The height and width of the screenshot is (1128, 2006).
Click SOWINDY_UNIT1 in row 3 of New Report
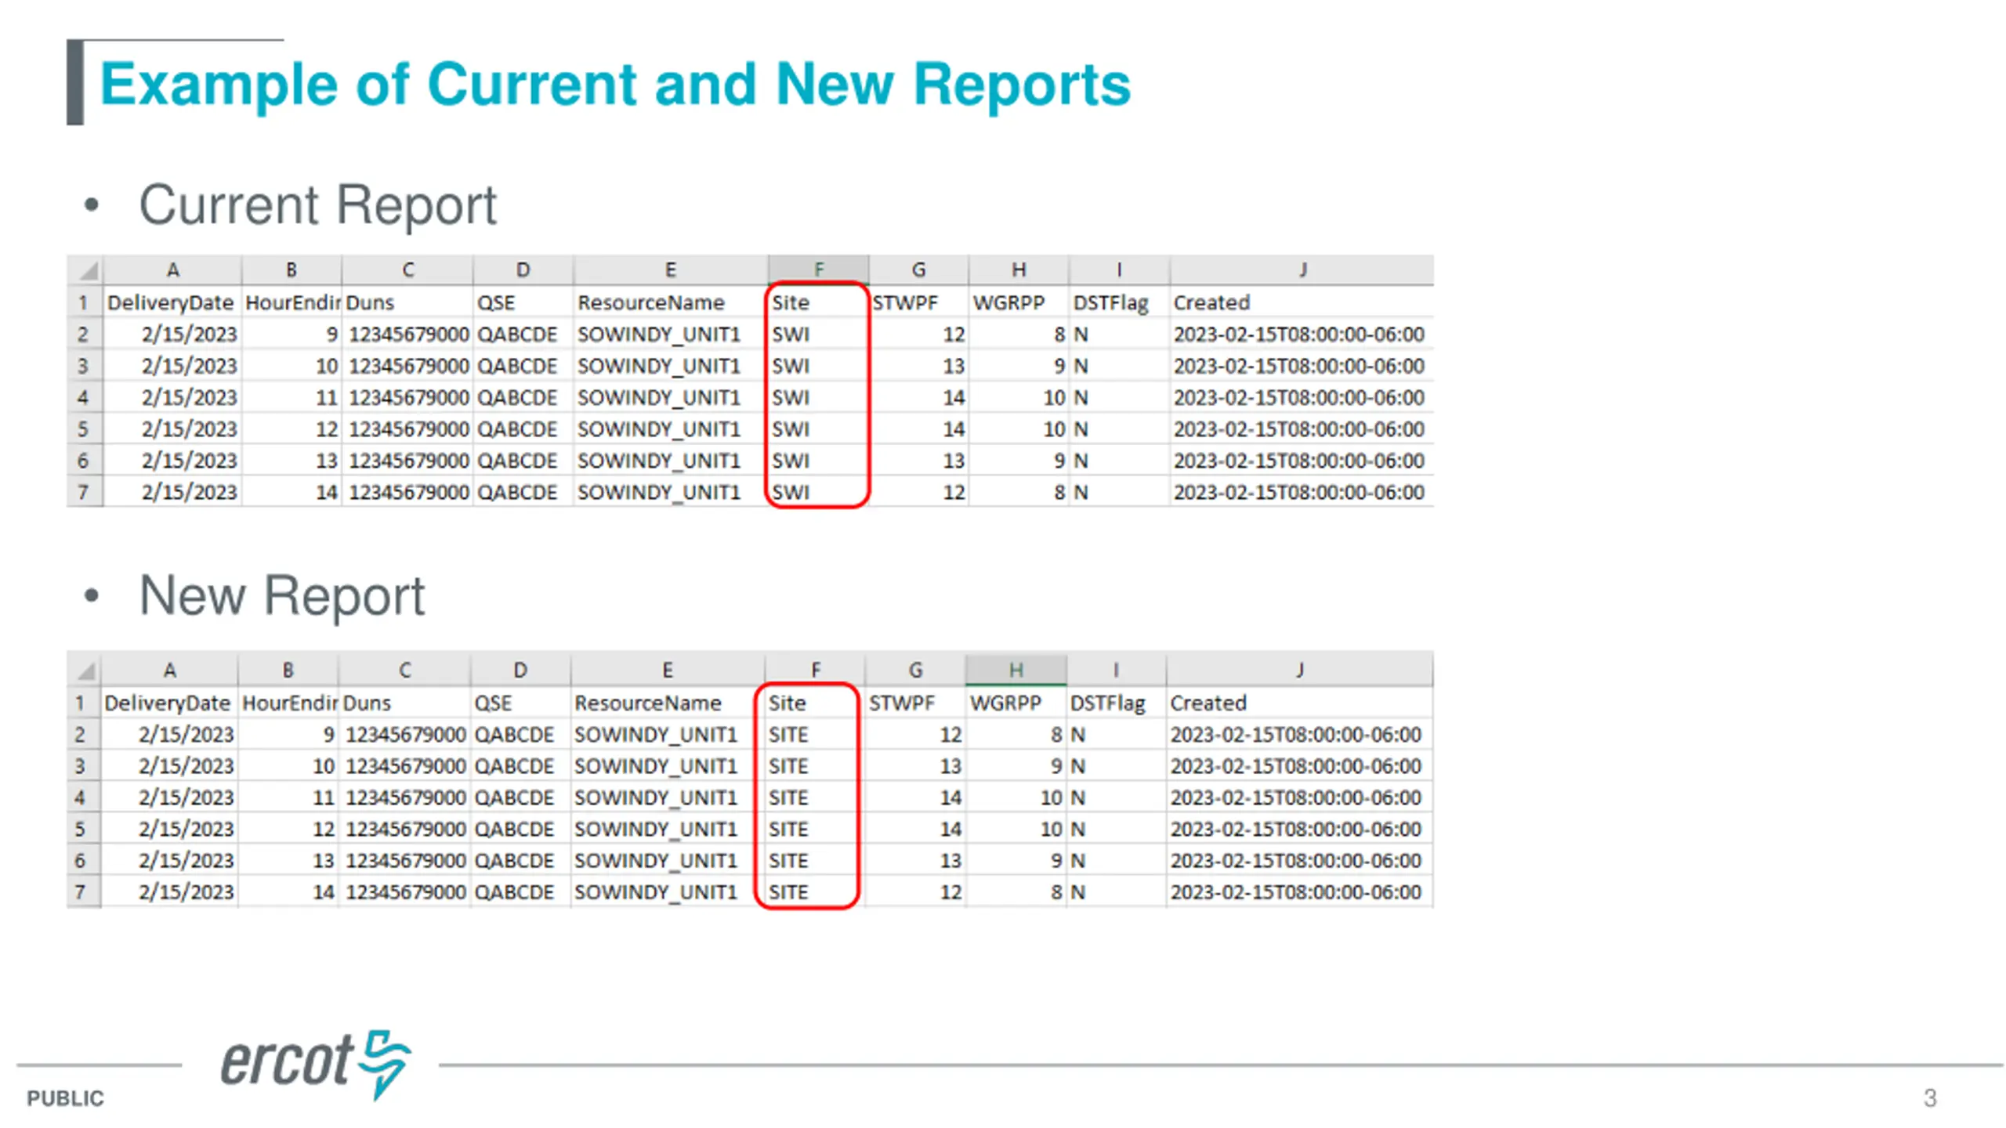(667, 766)
